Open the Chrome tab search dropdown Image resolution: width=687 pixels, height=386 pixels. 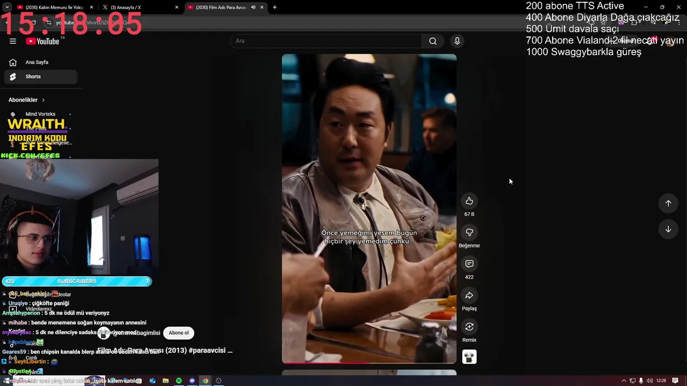(7, 8)
